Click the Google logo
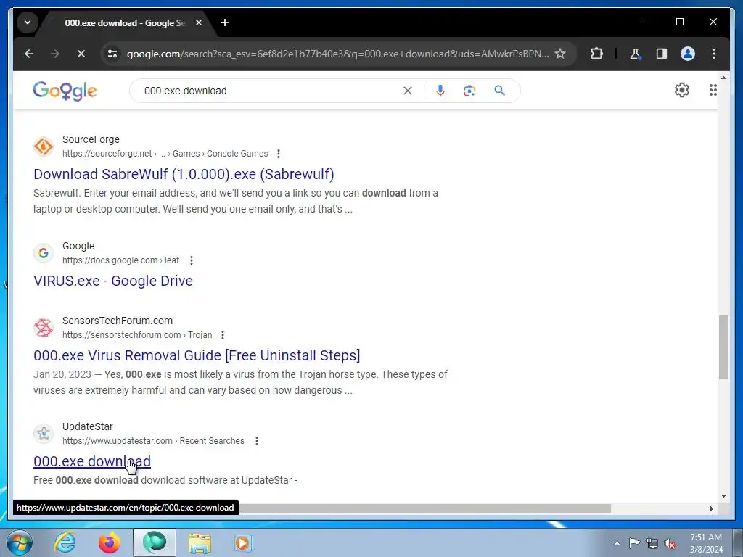 pyautogui.click(x=65, y=91)
